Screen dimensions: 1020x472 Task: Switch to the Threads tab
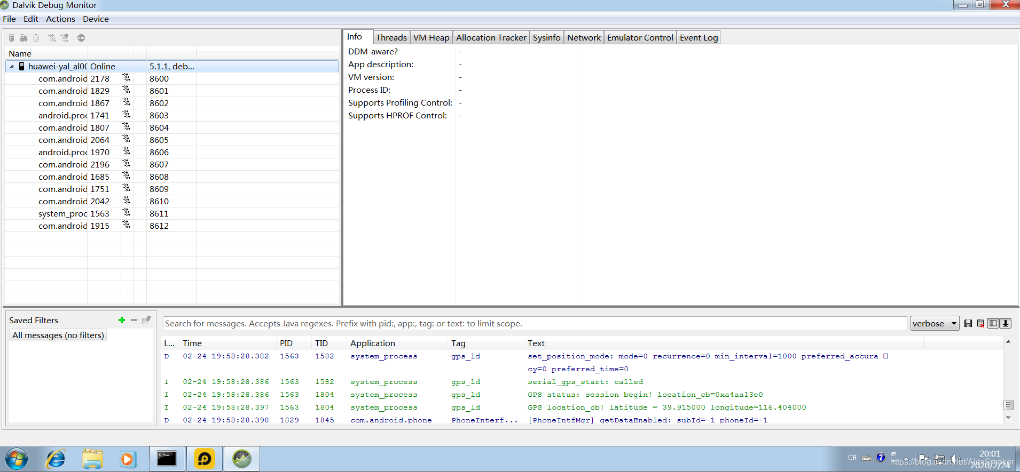point(391,37)
